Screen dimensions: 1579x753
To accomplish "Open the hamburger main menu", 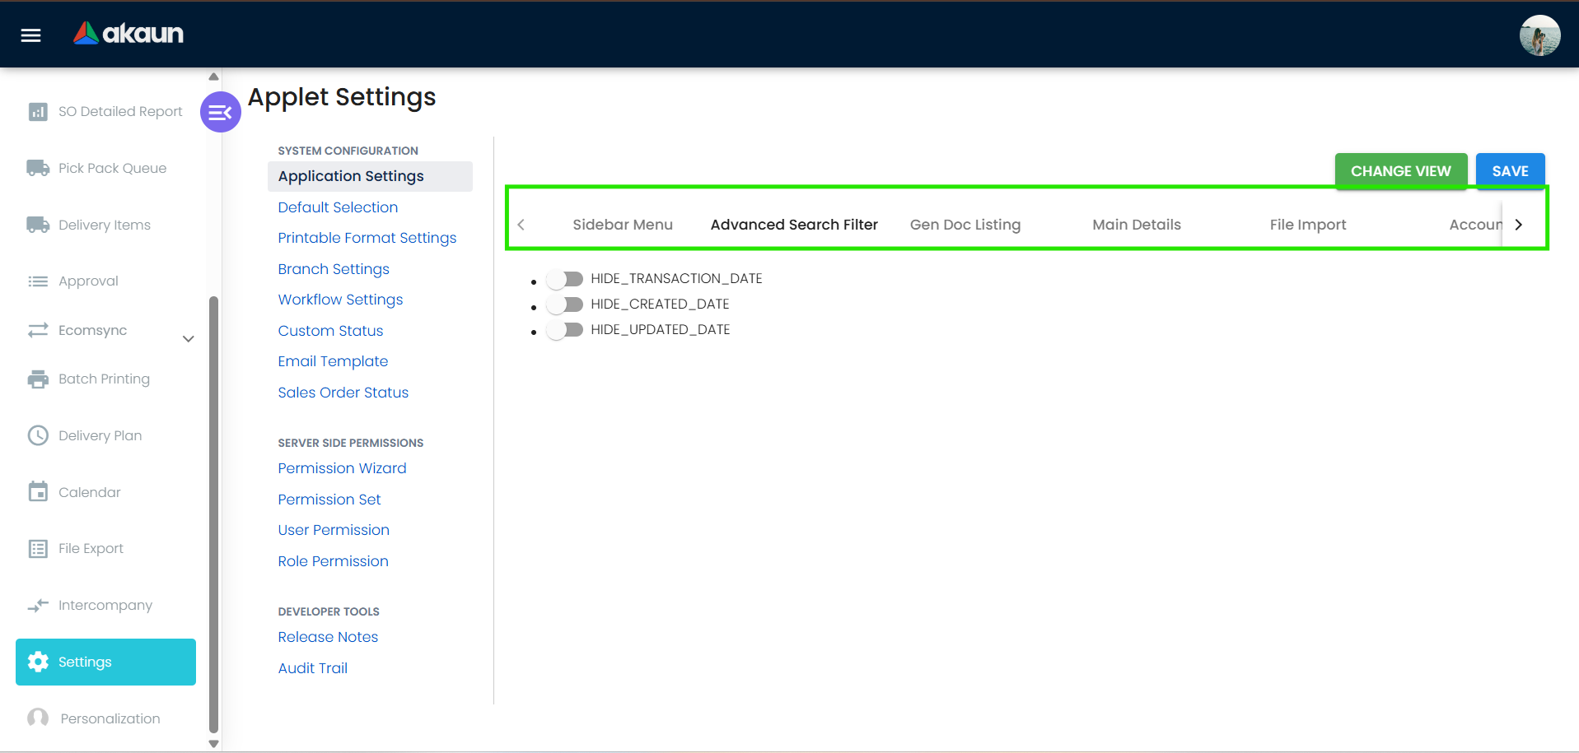I will 30,35.
